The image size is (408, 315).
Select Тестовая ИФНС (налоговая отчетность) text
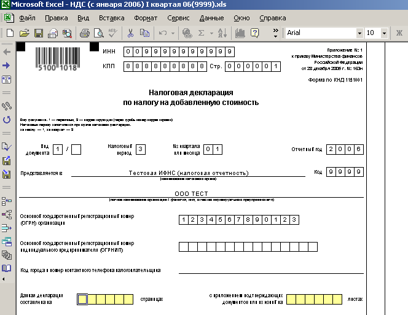pyautogui.click(x=189, y=173)
